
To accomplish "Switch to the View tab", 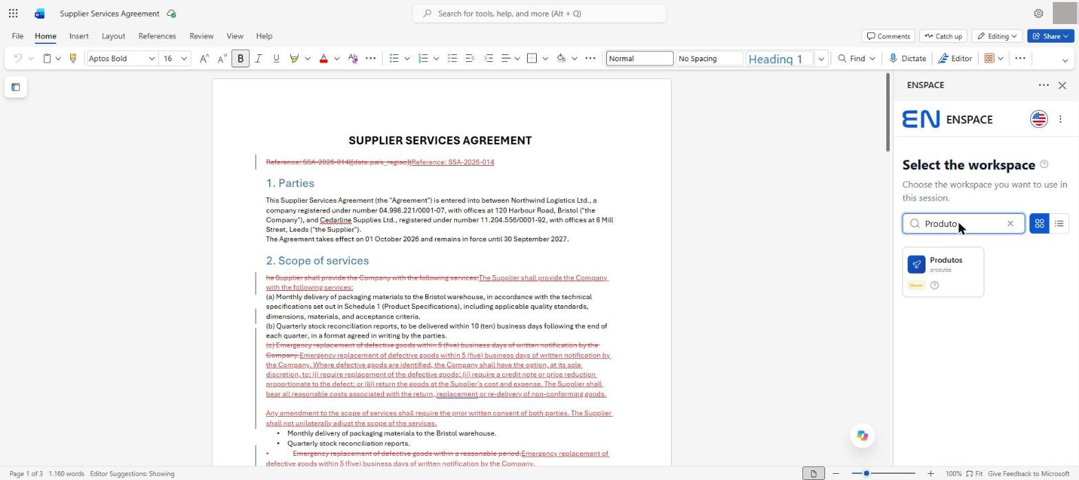I will pos(235,36).
